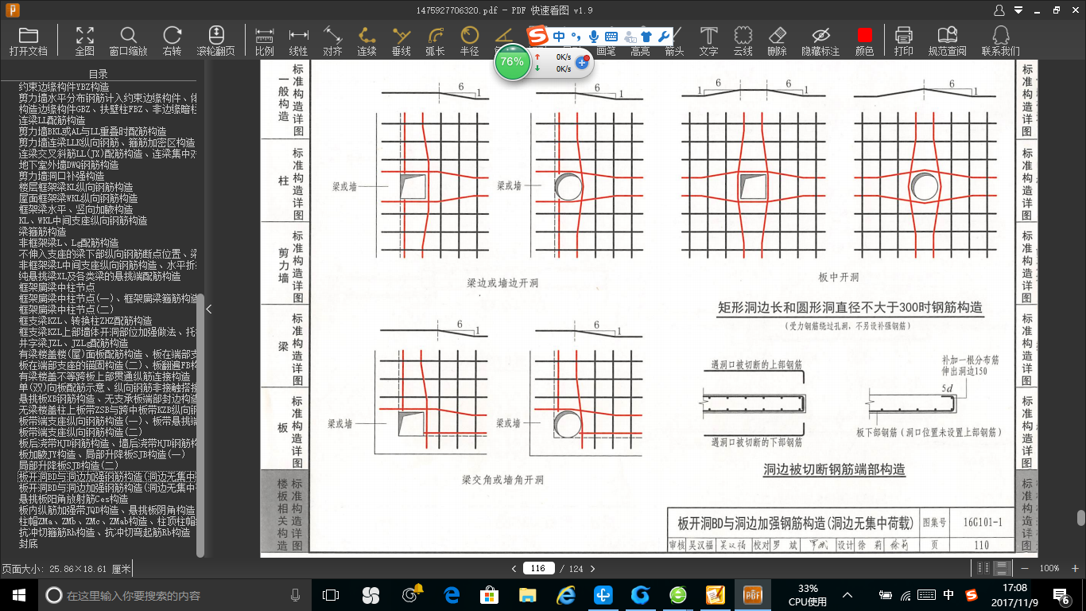
Task: Go to the next page arrow
Action: pos(592,568)
